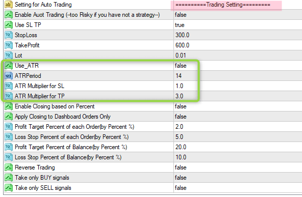The height and width of the screenshot is (197, 302).
Task: Click the double-type icon beside StopLoss
Action: click(9, 35)
